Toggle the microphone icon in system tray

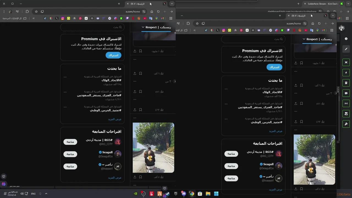tap(40, 194)
